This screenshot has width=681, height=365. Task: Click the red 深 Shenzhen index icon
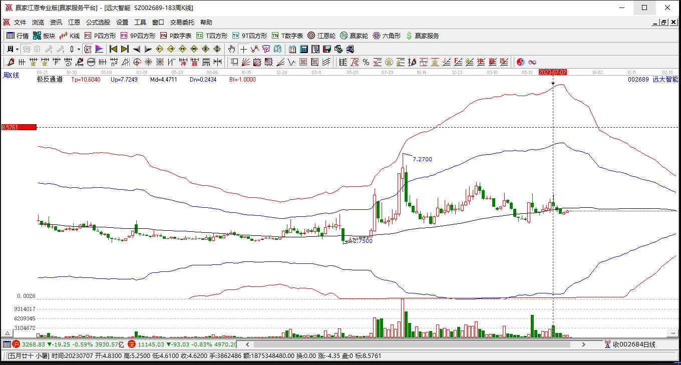point(132,344)
